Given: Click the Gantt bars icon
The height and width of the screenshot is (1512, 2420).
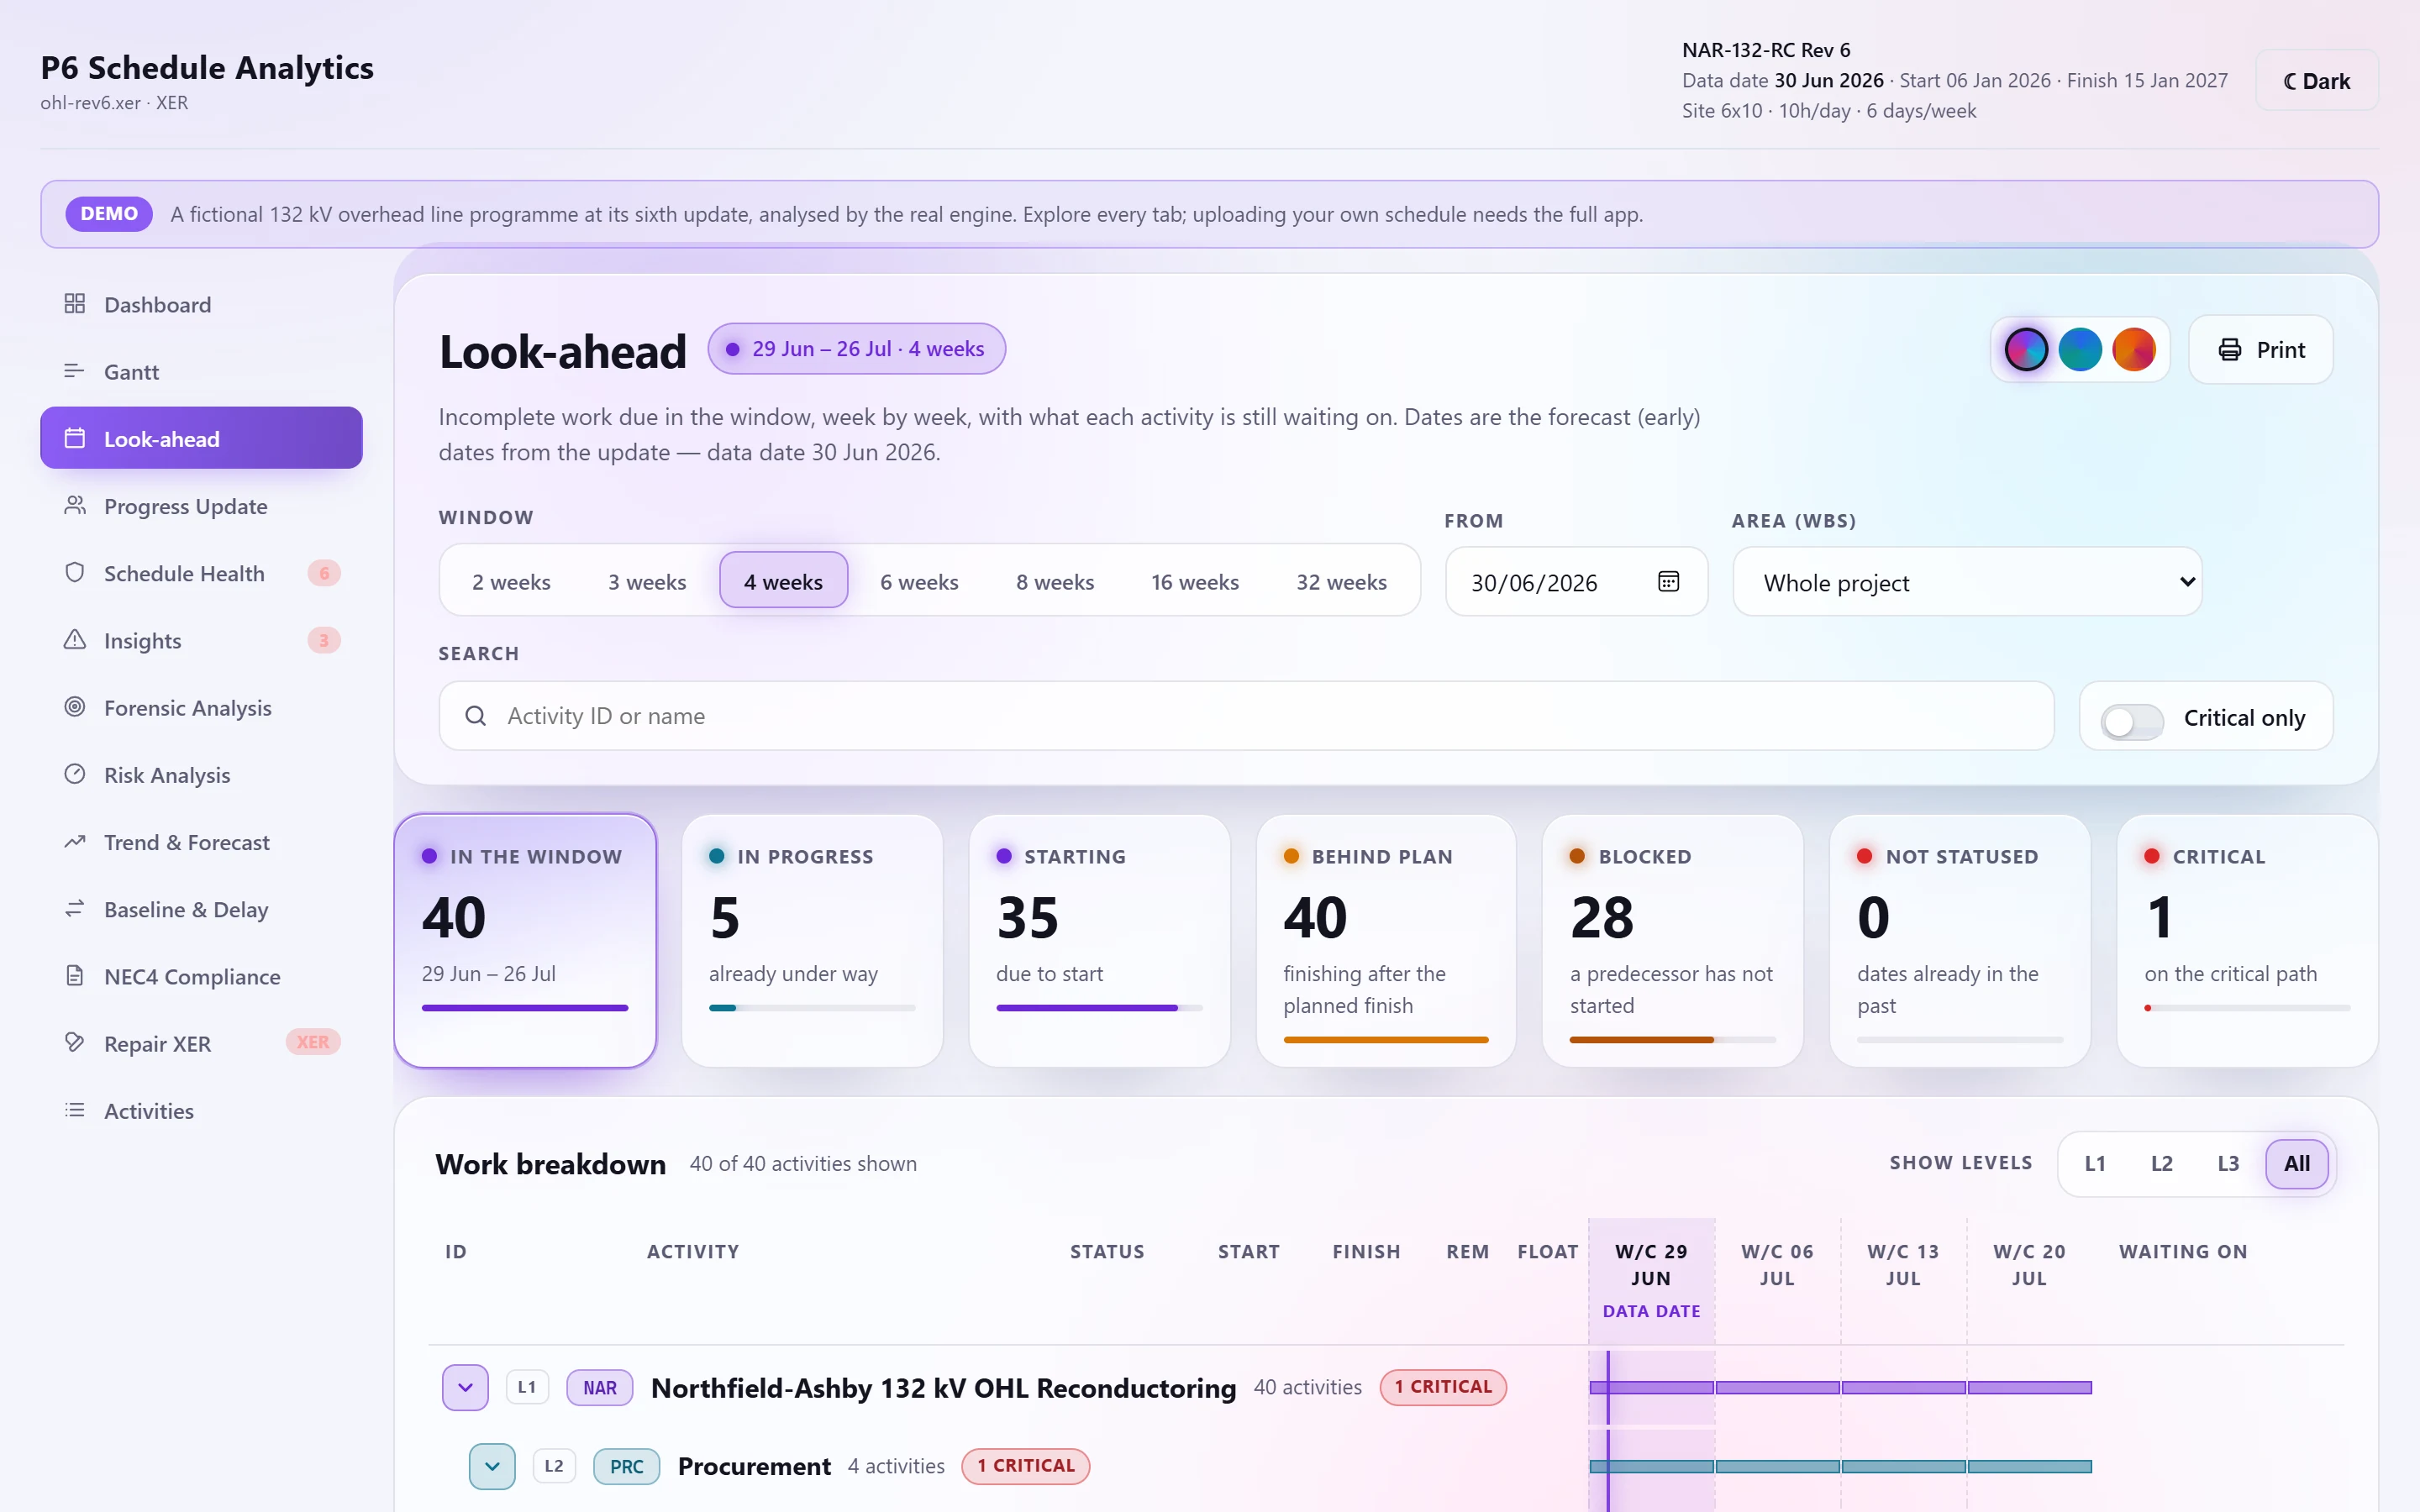Looking at the screenshot, I should [75, 371].
